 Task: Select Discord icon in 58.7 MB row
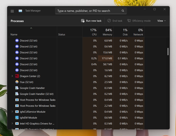(x=17, y=64)
